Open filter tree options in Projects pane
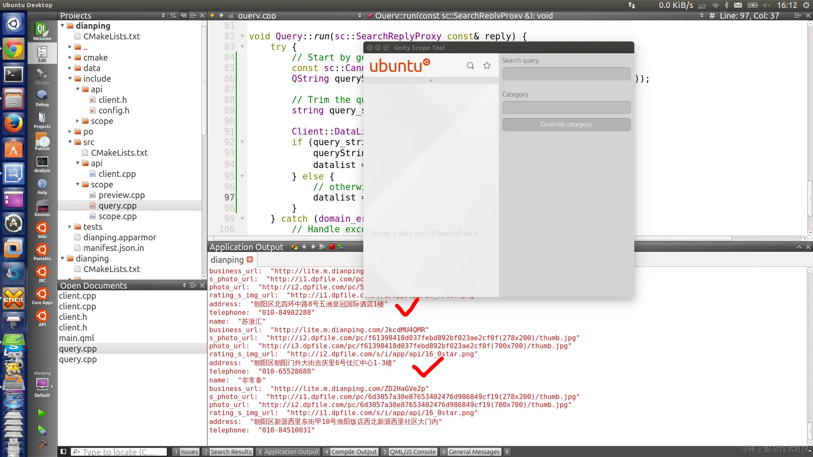The image size is (813, 457). (173, 15)
